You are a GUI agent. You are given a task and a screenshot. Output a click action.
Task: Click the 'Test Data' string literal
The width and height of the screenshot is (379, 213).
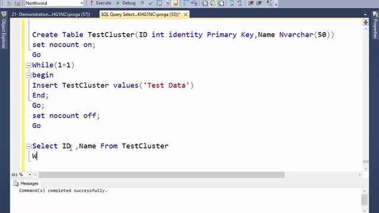pyautogui.click(x=166, y=85)
